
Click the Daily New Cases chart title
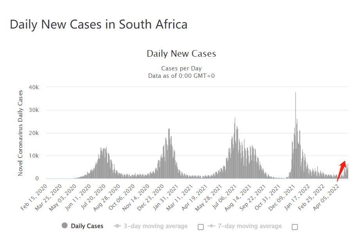181,54
